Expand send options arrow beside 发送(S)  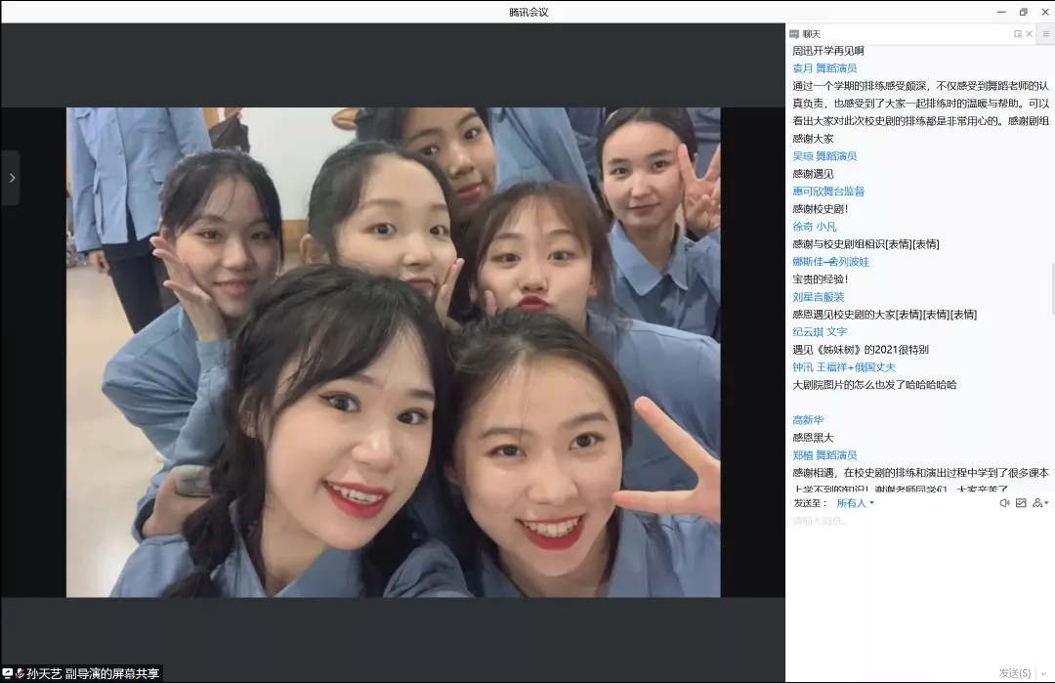1045,673
